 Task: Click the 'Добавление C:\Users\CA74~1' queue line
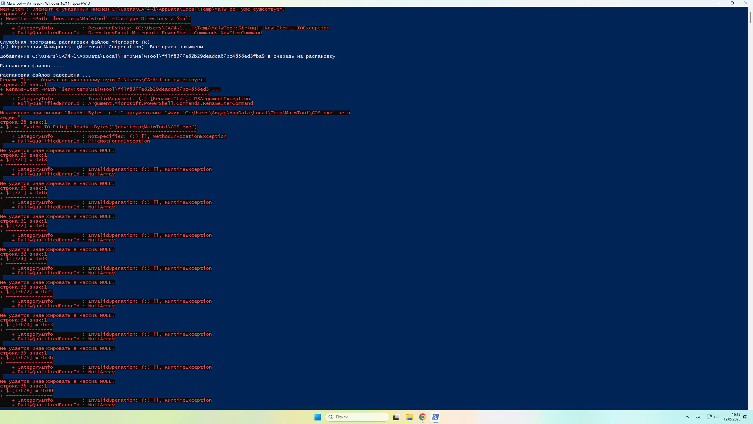(168, 56)
